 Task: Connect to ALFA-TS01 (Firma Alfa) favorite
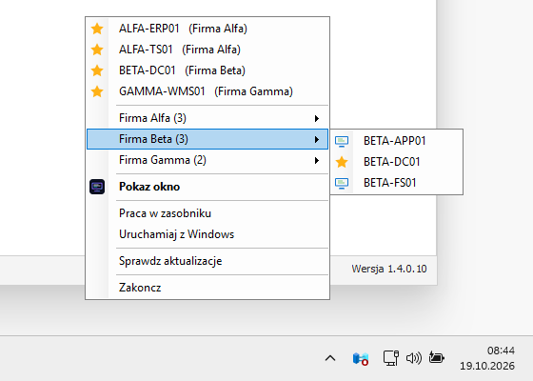point(207,50)
